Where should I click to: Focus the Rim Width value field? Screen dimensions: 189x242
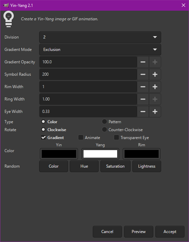tap(88, 87)
